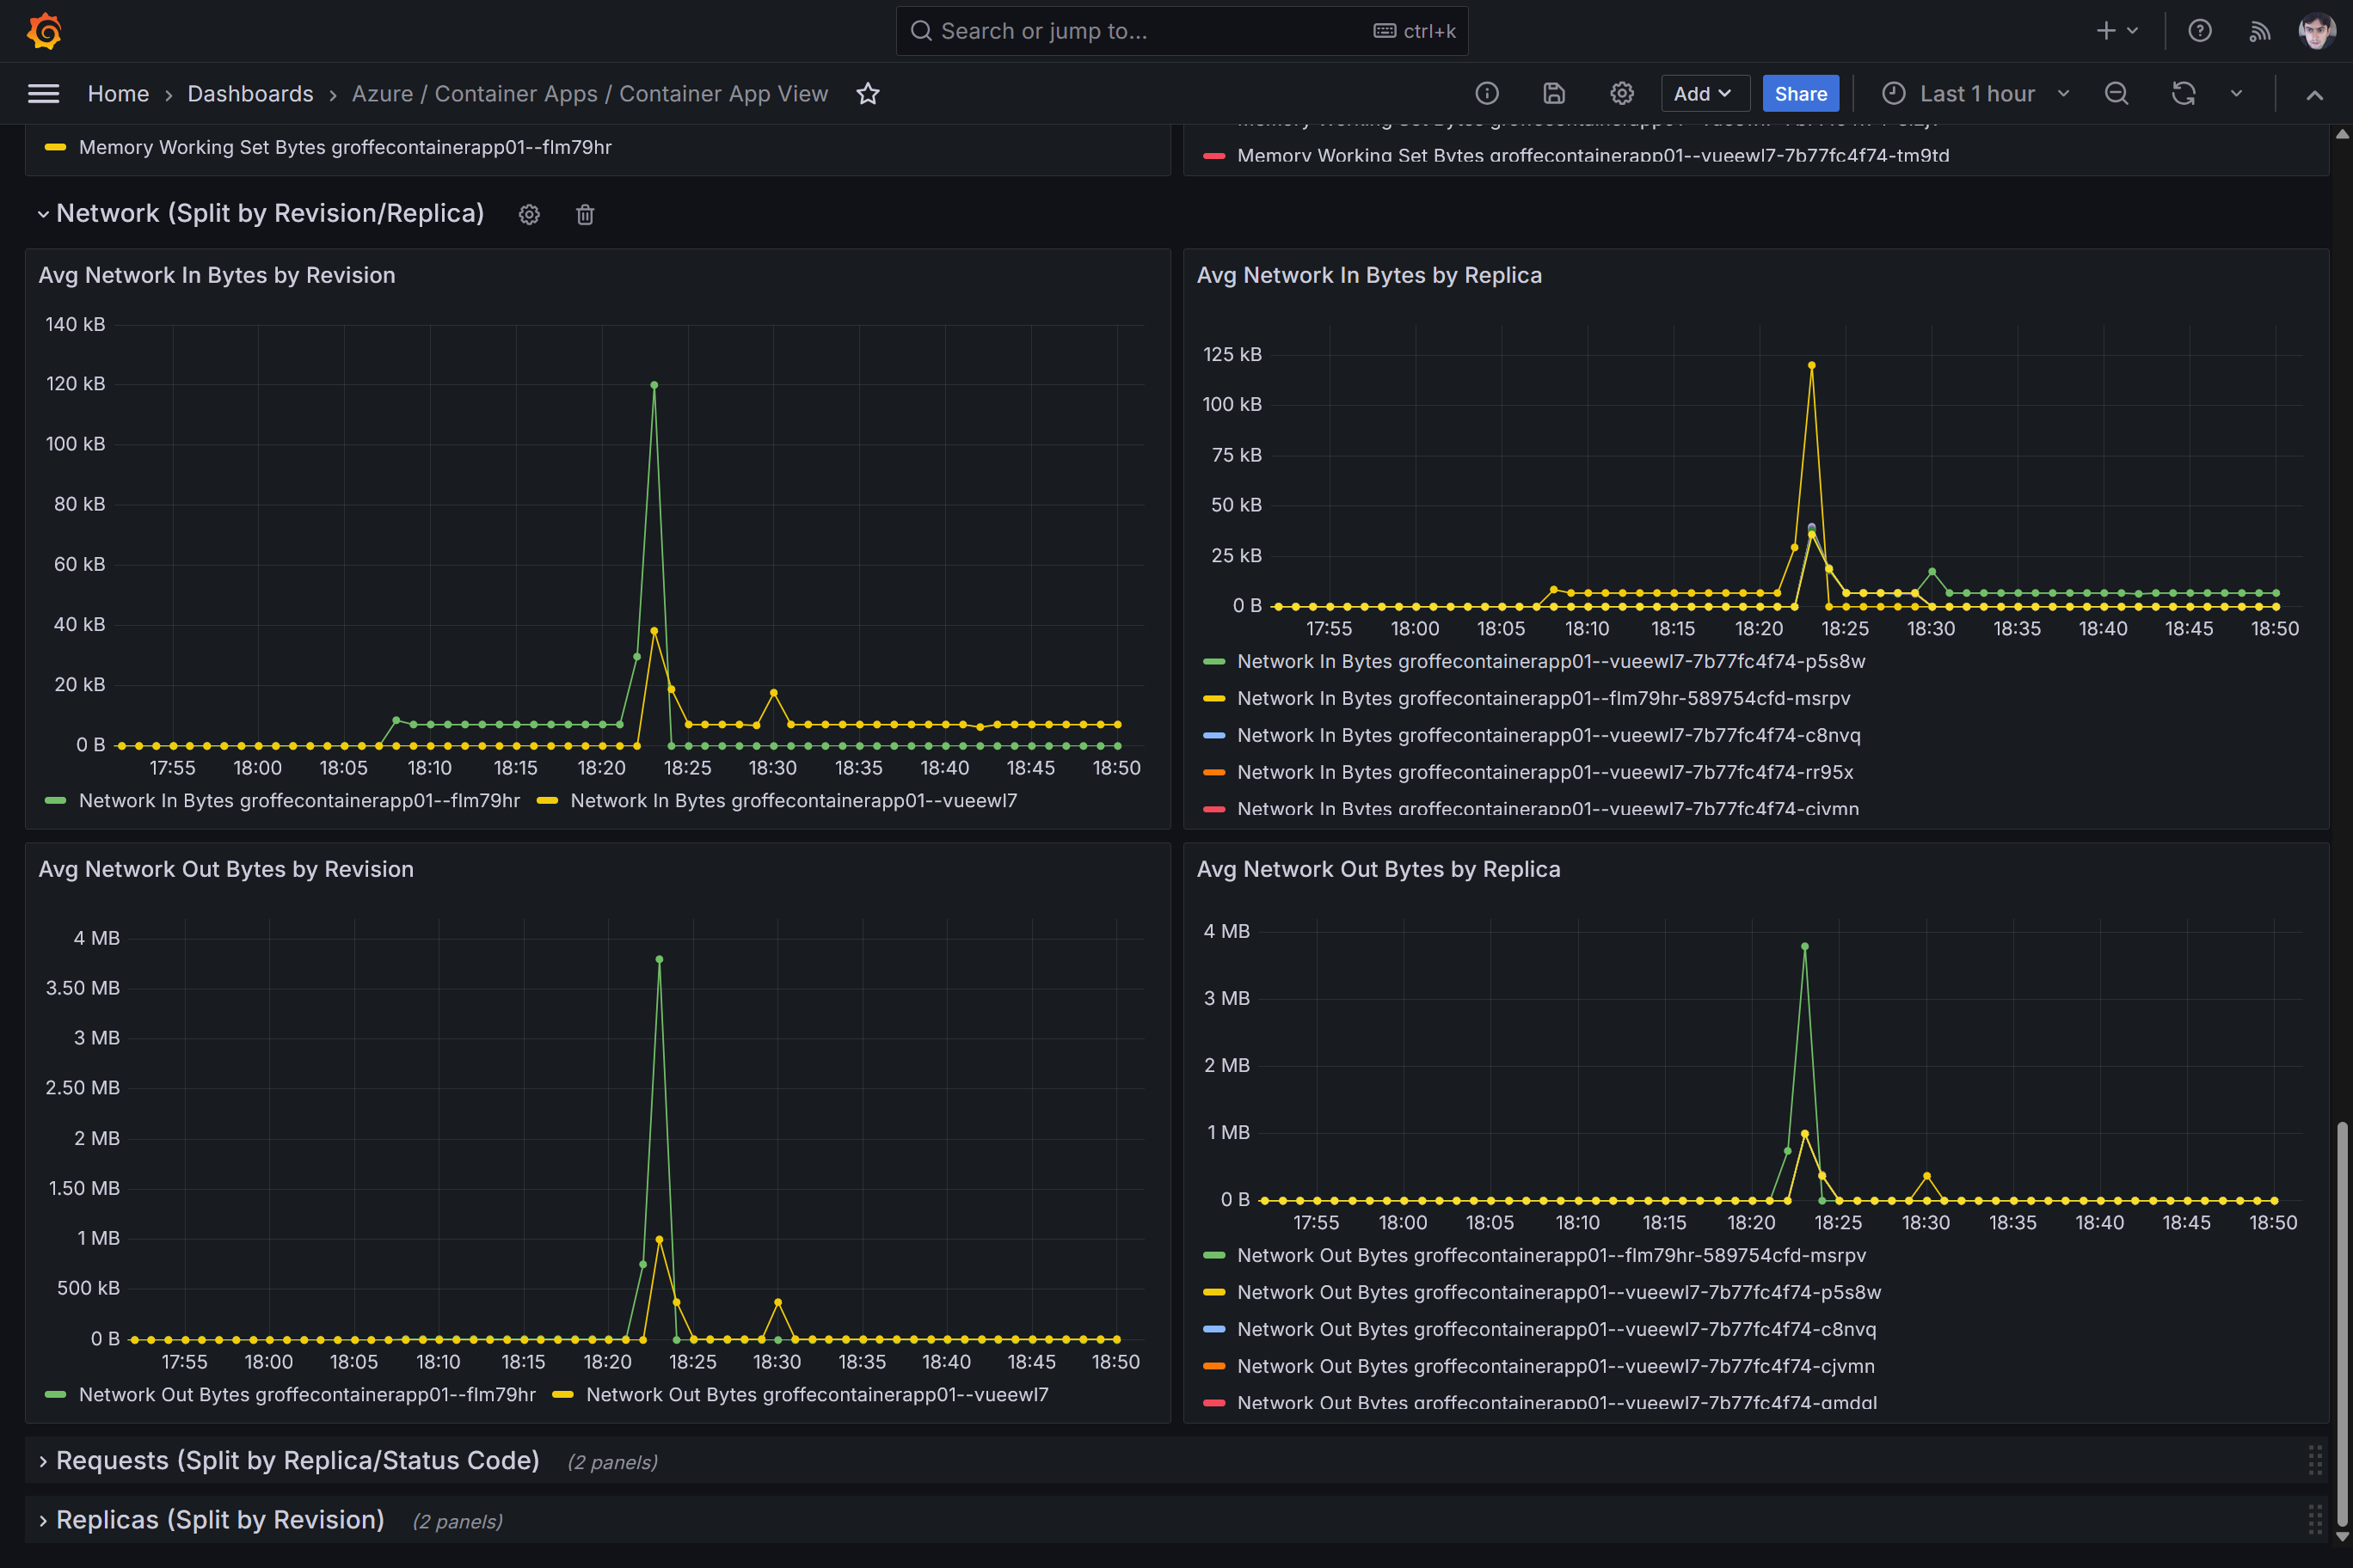Go to Dashboards breadcrumb
Screen dimensions: 2353x1568
coord(250,94)
